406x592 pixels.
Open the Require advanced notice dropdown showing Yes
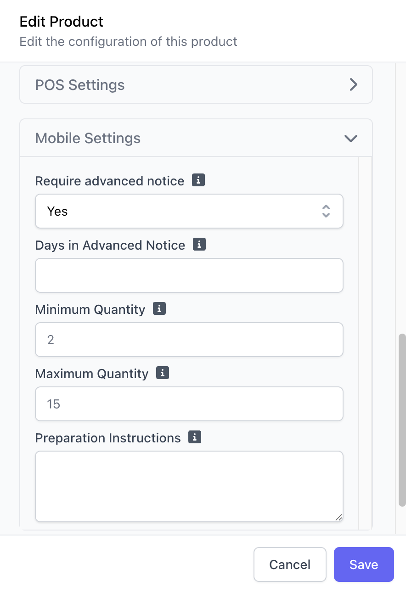[x=189, y=211]
